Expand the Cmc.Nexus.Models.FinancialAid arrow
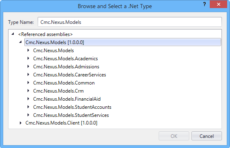Image resolution: width=230 pixels, height=148 pixels. [x=28, y=99]
